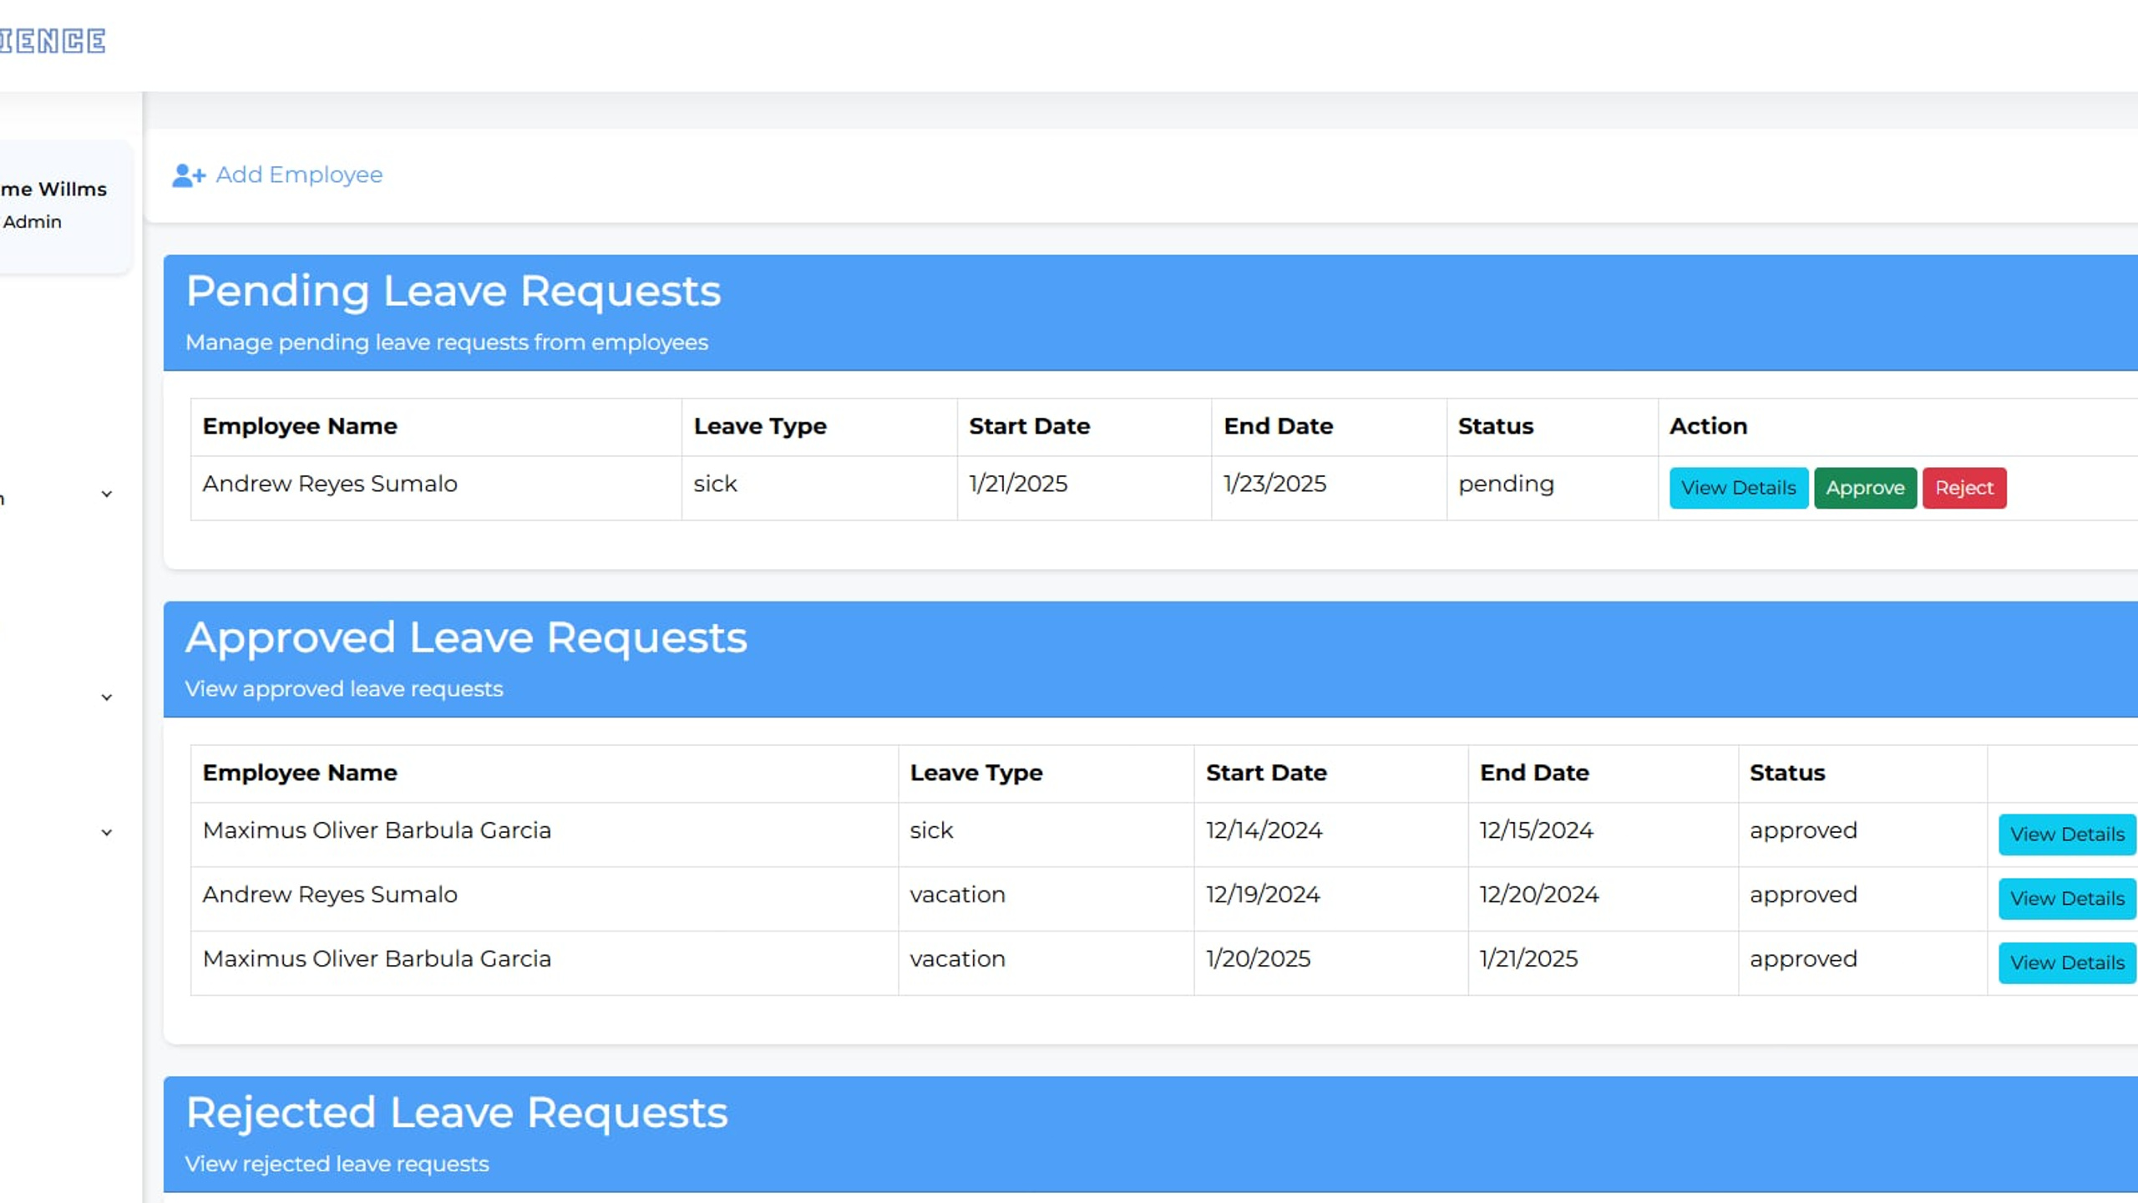View details of vacation starting 12/19/2024
Viewport: 2138px width, 1203px height.
click(2067, 899)
